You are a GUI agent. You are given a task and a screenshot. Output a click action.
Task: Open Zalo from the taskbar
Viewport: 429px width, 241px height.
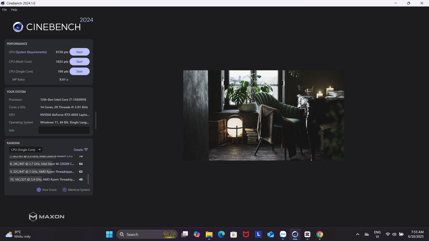point(283,235)
